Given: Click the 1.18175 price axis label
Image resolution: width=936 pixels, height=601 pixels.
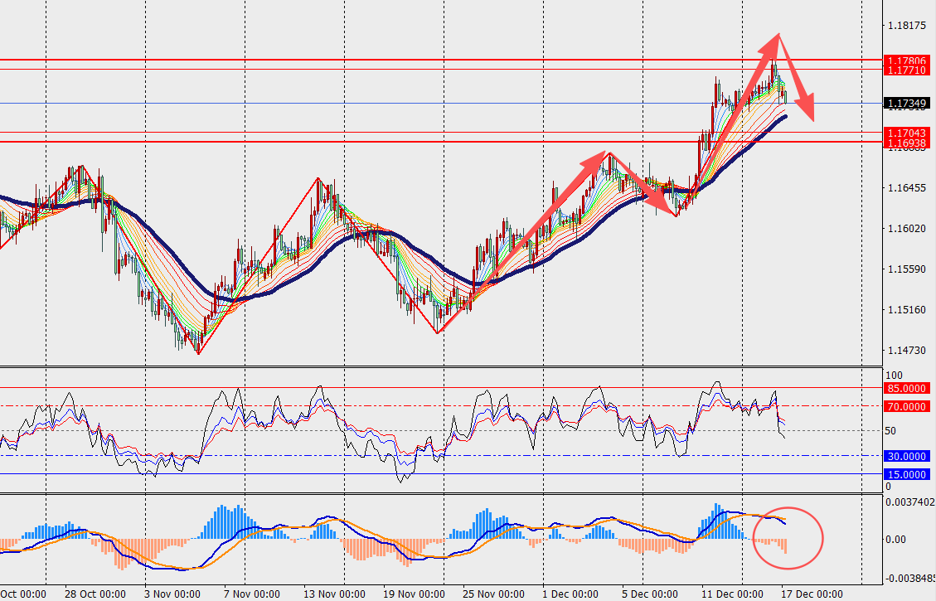Looking at the screenshot, I should click(x=905, y=26).
